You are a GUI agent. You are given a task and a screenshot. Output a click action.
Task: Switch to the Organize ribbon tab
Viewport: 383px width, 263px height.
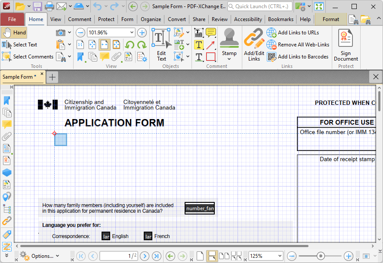click(151, 19)
